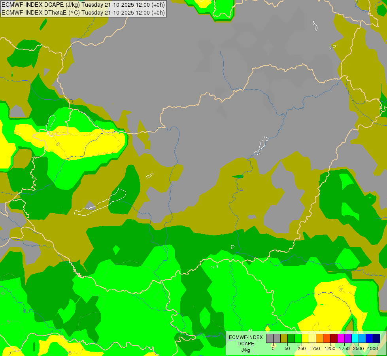Click the dark red legend swatch
The image size is (387, 356).
tap(334, 338)
